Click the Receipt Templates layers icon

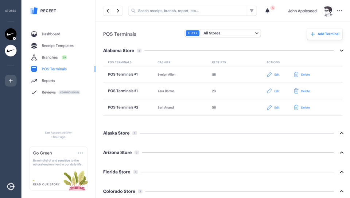[x=34, y=45]
